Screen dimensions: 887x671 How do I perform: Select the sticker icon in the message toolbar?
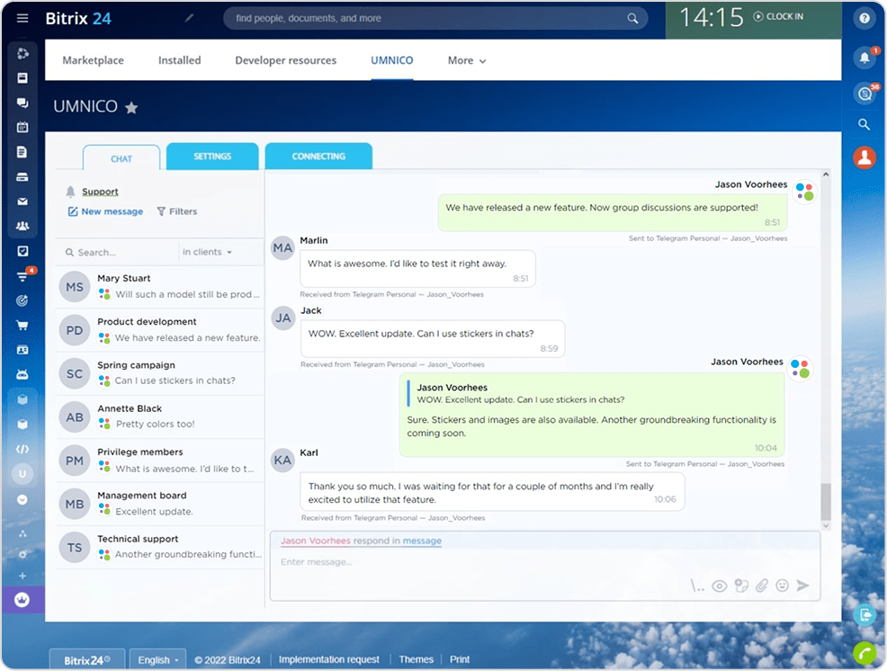click(740, 586)
